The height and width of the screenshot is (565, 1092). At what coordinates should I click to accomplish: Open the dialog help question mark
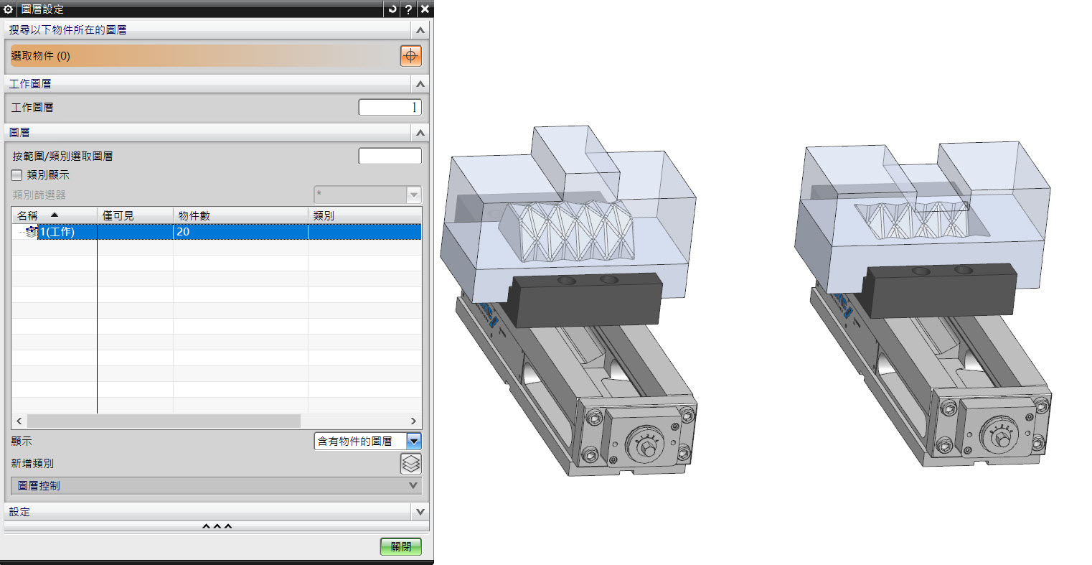pyautogui.click(x=408, y=9)
